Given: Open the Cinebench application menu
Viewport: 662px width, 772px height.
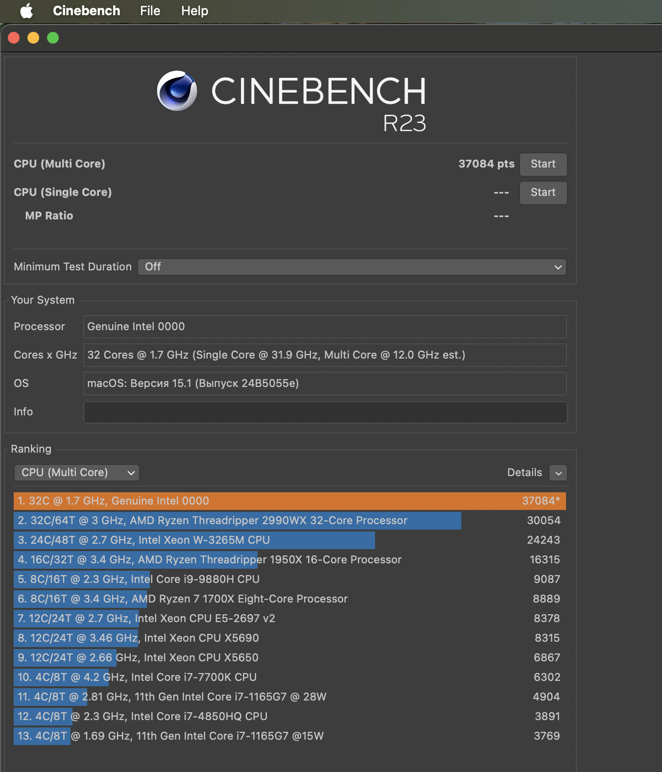Looking at the screenshot, I should click(86, 11).
